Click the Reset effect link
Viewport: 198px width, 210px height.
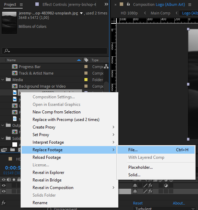point(138,203)
